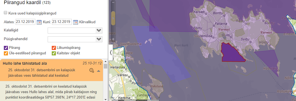This screenshot has width=296, height=101.
Task: Open the Kalaliigid dropdown
Action: [x=75, y=31]
